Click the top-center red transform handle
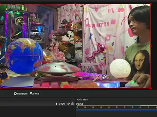157x117 pixels. pos(75,4)
